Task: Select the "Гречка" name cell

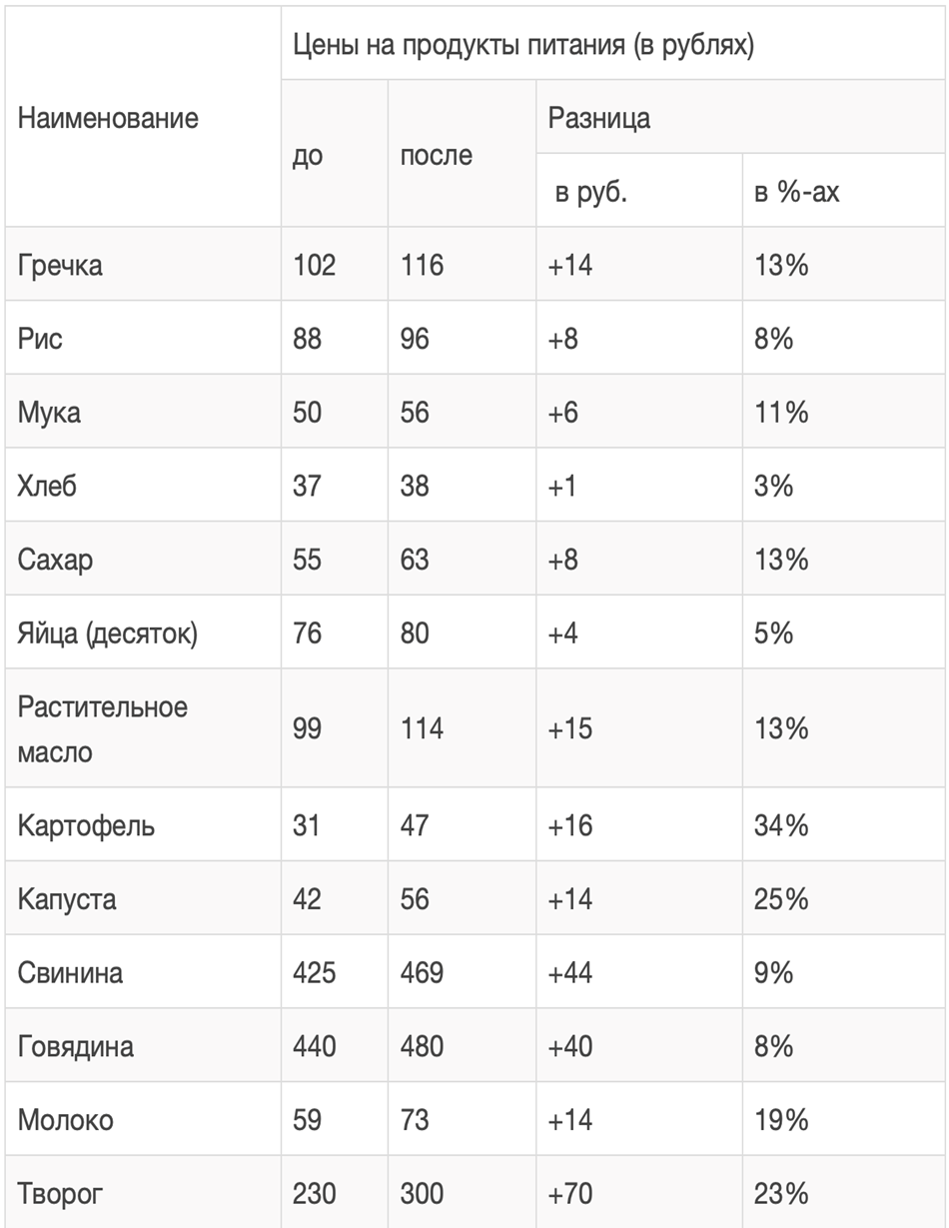Action: tap(60, 266)
